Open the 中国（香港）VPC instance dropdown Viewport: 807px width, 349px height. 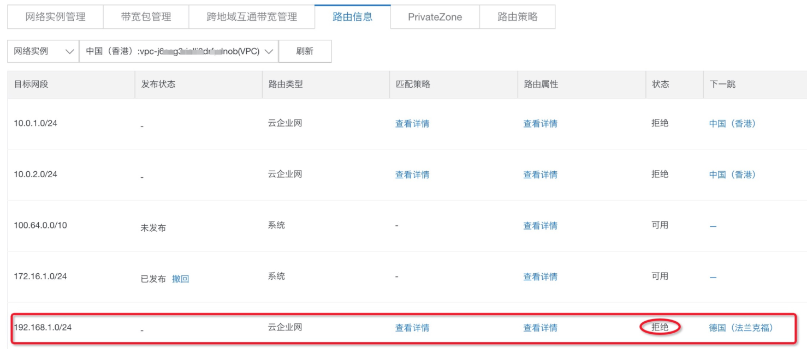pos(179,51)
